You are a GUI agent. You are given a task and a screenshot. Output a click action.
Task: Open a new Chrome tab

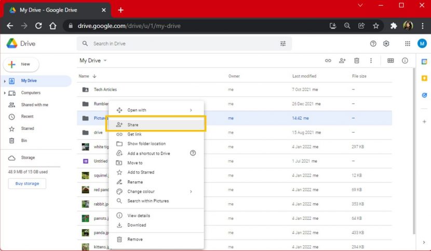click(120, 10)
